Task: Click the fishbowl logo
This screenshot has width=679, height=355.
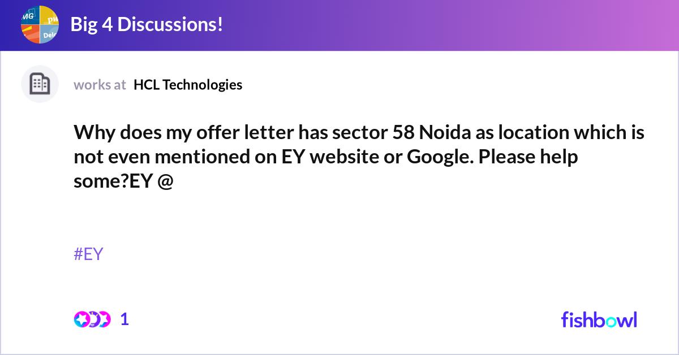Action: coord(599,319)
